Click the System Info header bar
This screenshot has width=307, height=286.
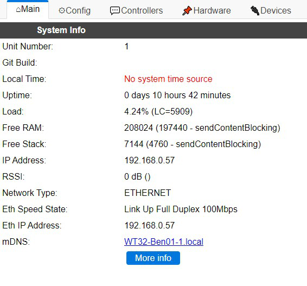(153, 30)
